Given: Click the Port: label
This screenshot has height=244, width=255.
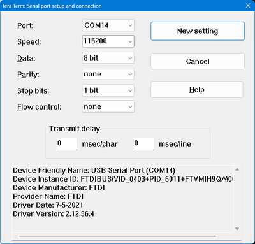Looking at the screenshot, I should tap(25, 26).
